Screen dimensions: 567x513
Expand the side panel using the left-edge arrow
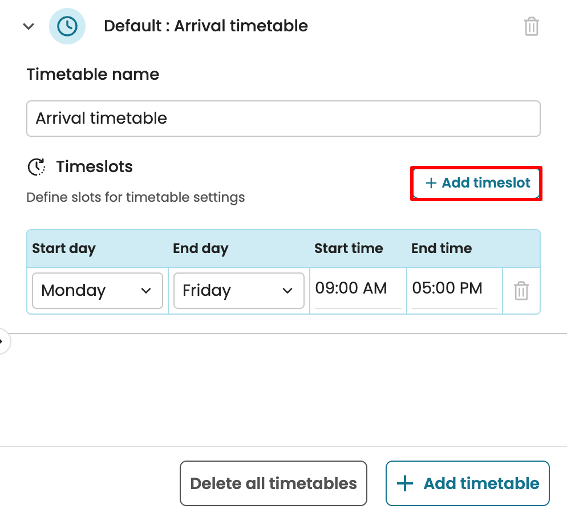click(2, 342)
